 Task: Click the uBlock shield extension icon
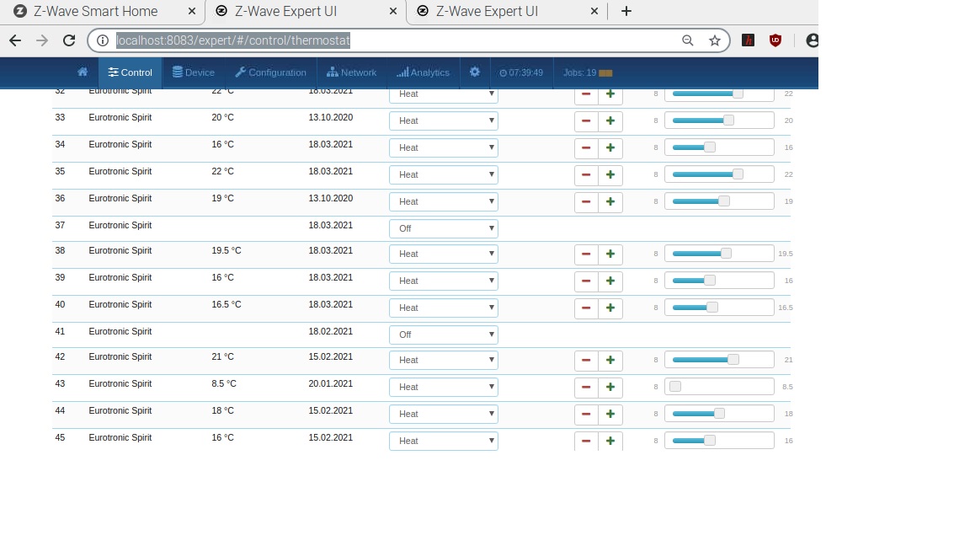[x=775, y=40]
